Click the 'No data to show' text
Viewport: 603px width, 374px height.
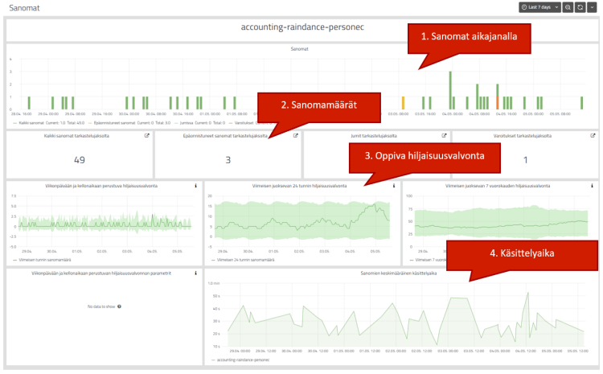point(101,306)
